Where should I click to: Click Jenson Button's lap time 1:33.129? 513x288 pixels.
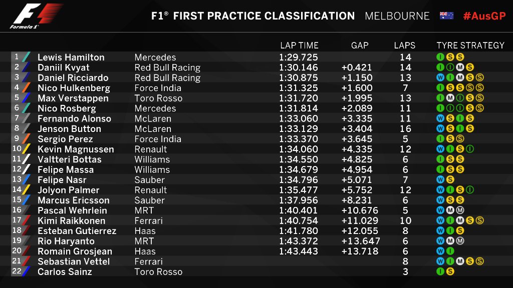(x=299, y=128)
